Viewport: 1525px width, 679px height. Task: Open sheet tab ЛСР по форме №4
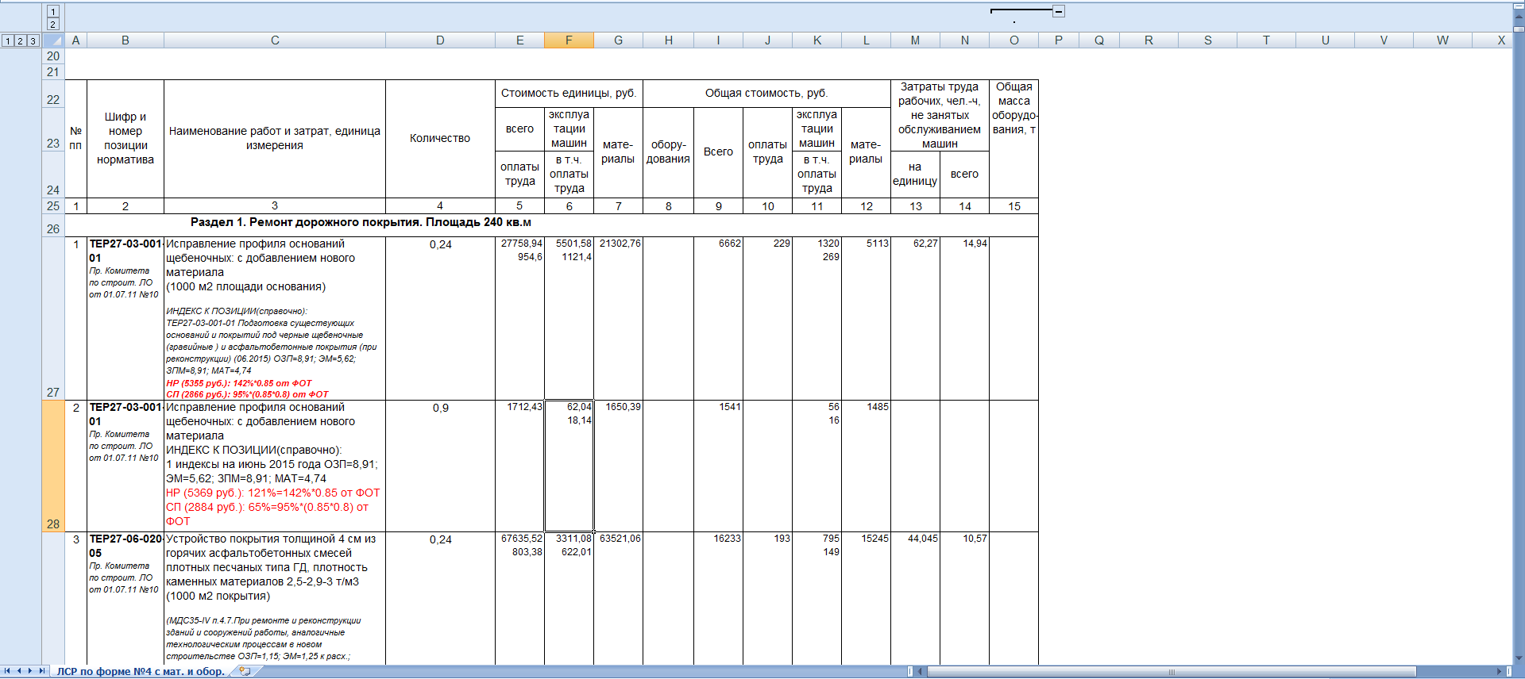click(x=141, y=671)
